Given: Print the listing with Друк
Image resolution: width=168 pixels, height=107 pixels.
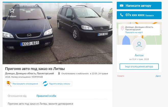Looking at the screenshot, I should click(158, 76).
